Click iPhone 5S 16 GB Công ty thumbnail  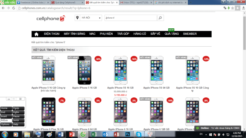click(x=192, y=70)
